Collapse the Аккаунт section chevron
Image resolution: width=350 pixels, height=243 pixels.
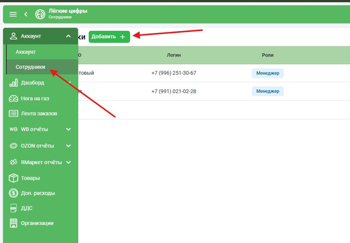[x=69, y=36]
